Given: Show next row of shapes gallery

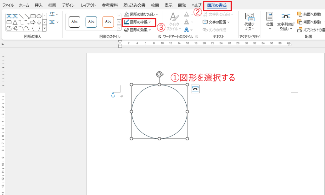Looking at the screenshot, I should click(x=44, y=22).
